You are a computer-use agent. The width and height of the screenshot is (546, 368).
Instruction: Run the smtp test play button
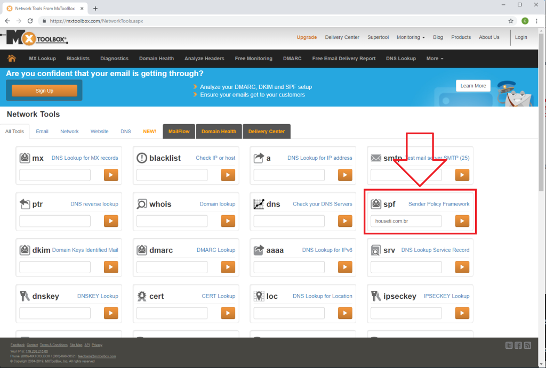click(462, 175)
